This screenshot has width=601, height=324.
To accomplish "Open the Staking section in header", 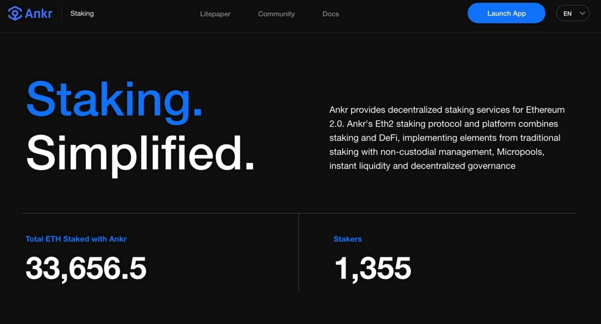I will pos(82,13).
